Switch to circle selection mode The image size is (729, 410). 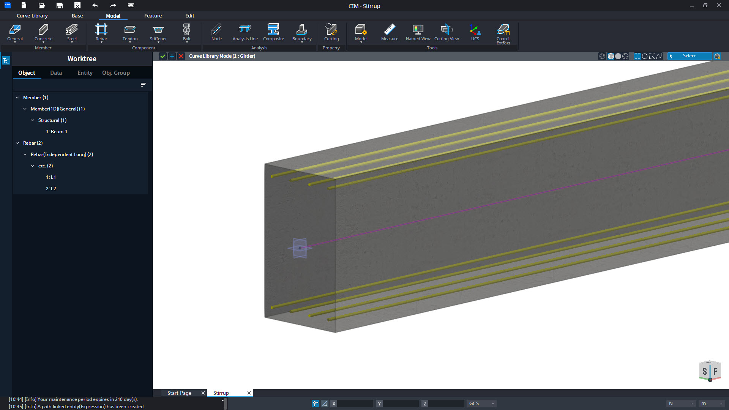(x=645, y=56)
